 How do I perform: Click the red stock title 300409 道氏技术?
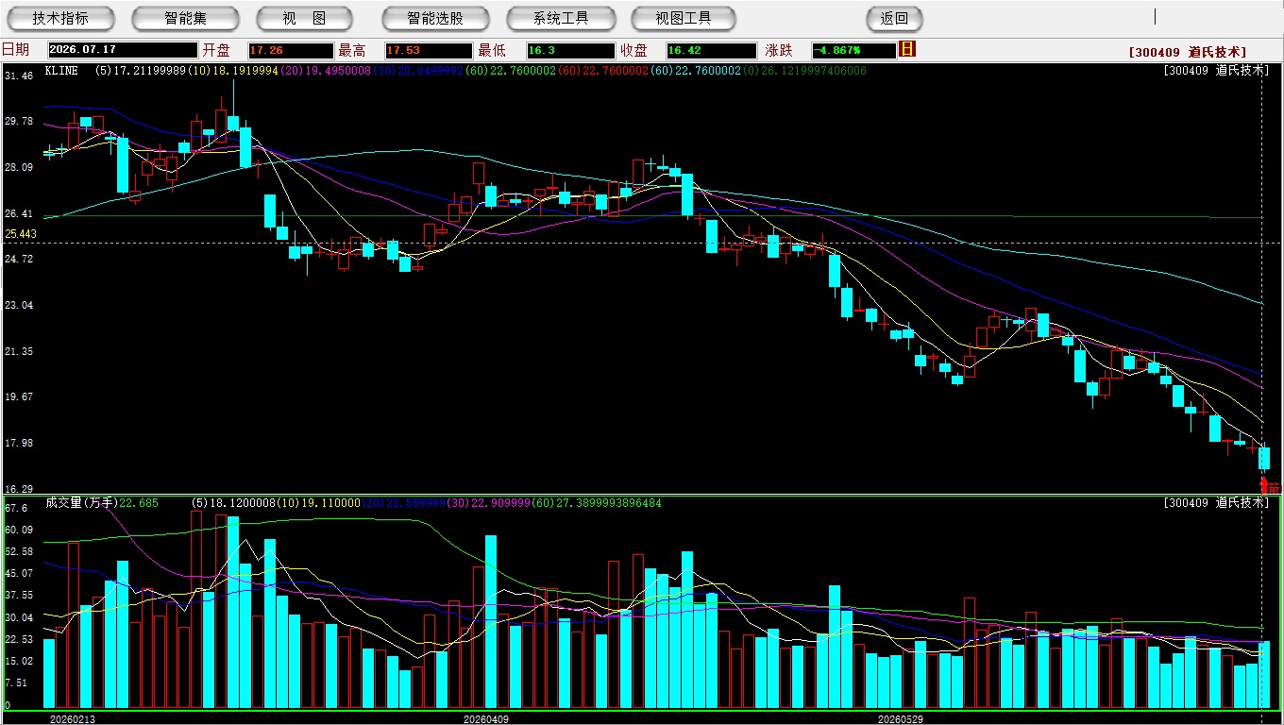pyautogui.click(x=1188, y=52)
